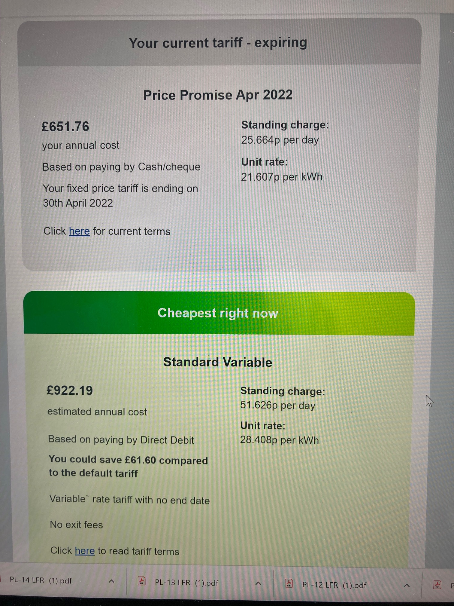454x606 pixels.
Task: Click the £922.19 estimated annual cost
Action: tap(70, 390)
